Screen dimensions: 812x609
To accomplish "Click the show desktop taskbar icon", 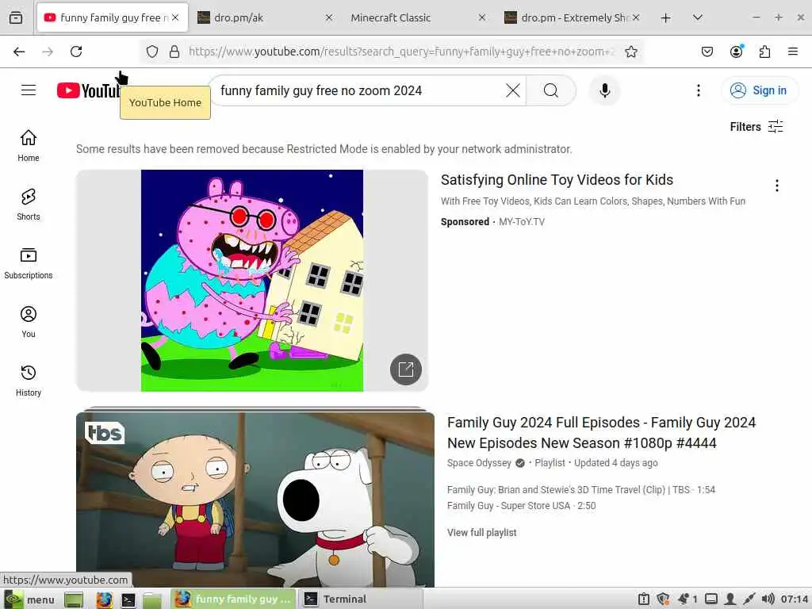I will click(x=74, y=599).
